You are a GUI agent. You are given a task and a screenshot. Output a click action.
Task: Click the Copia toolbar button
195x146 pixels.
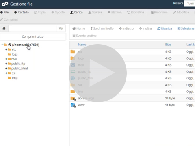(x=40, y=12)
